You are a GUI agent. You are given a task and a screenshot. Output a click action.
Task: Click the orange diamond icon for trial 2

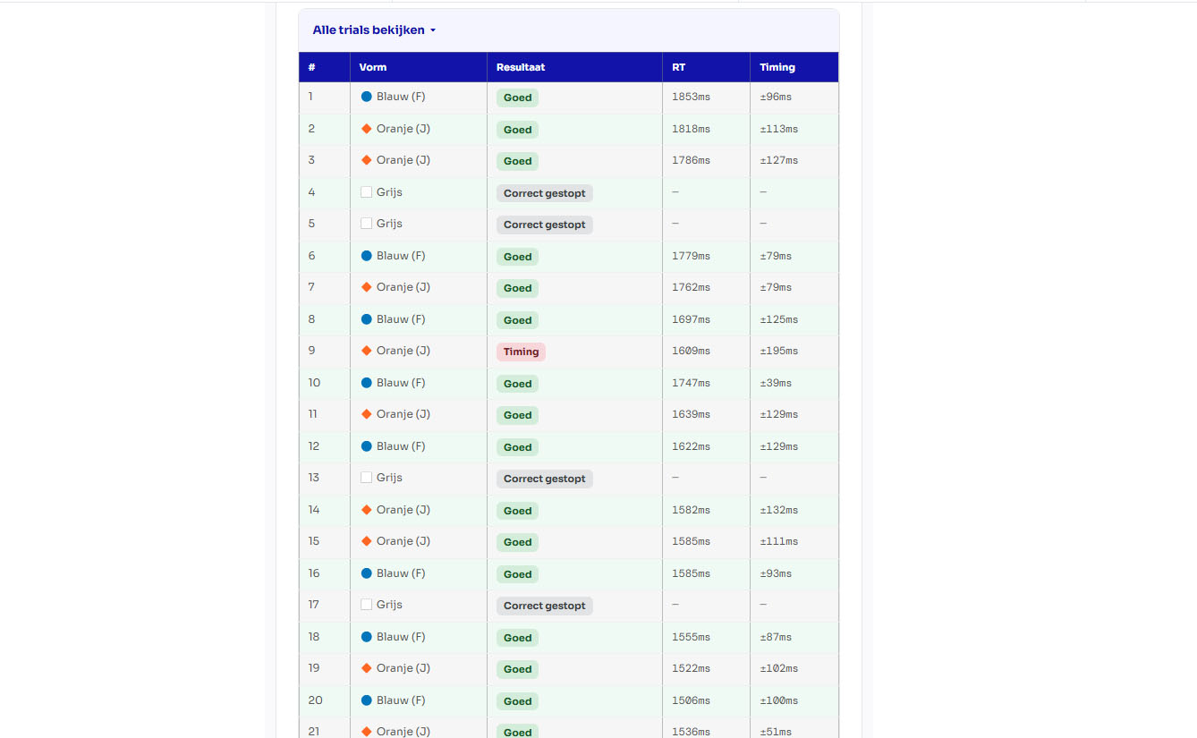point(366,127)
